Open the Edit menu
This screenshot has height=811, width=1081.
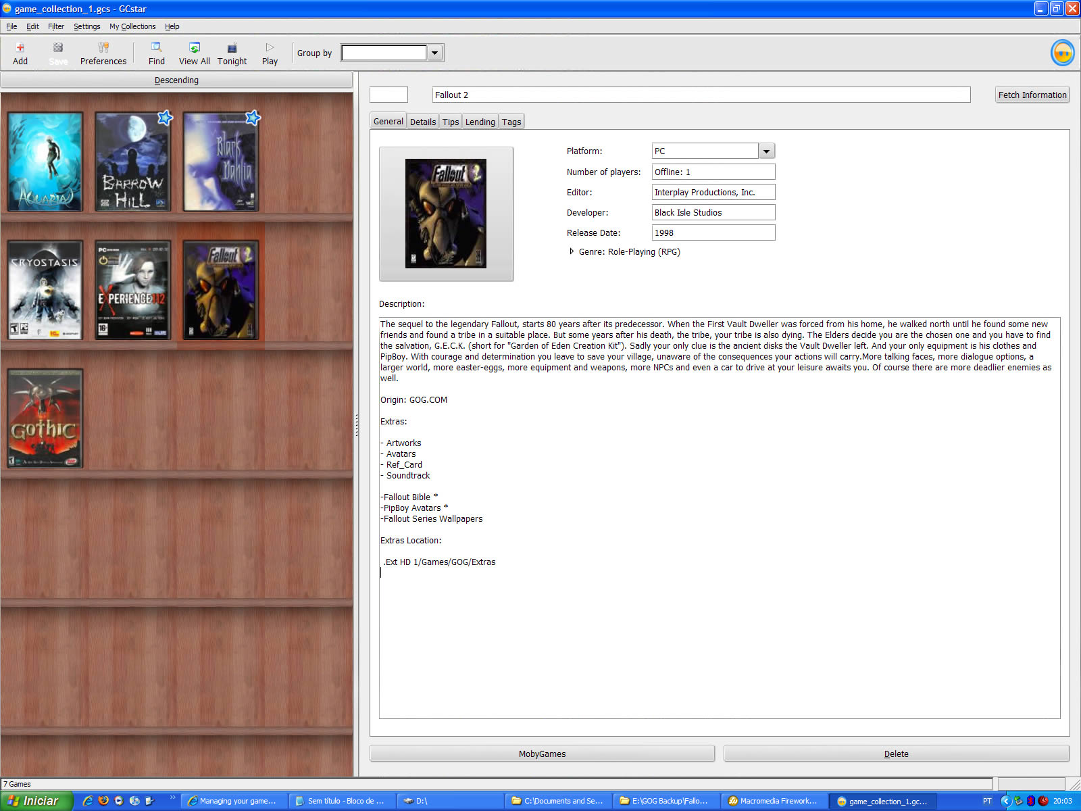(32, 26)
